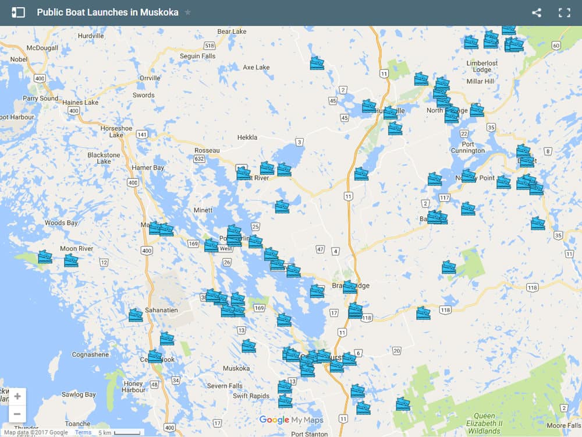Click the share map icon

pos(537,12)
